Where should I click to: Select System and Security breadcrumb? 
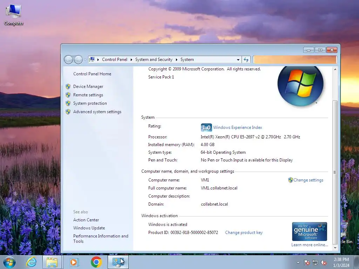154,60
